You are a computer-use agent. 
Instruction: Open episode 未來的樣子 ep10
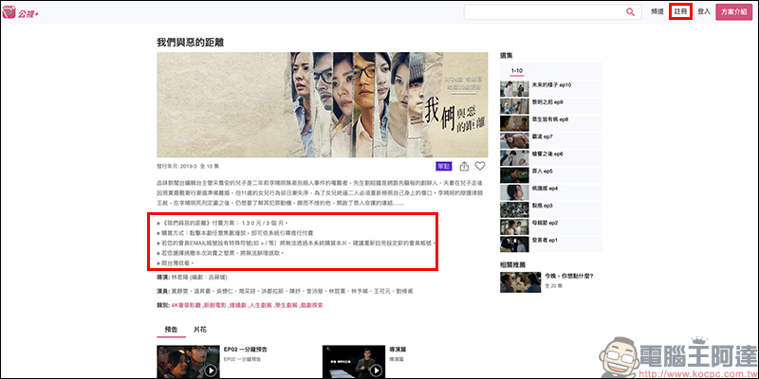pyautogui.click(x=551, y=89)
